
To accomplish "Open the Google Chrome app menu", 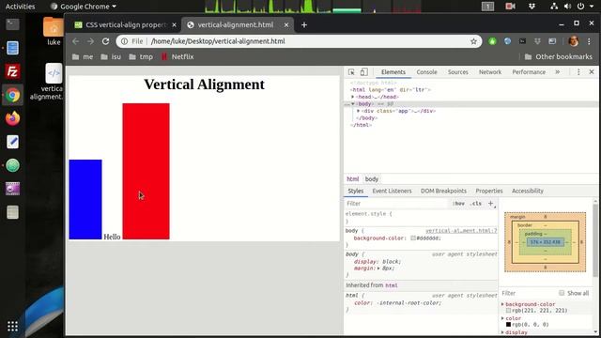I will click(84, 7).
